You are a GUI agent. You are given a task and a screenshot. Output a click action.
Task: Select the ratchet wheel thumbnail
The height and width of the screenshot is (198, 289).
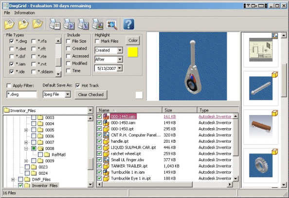click(x=261, y=165)
